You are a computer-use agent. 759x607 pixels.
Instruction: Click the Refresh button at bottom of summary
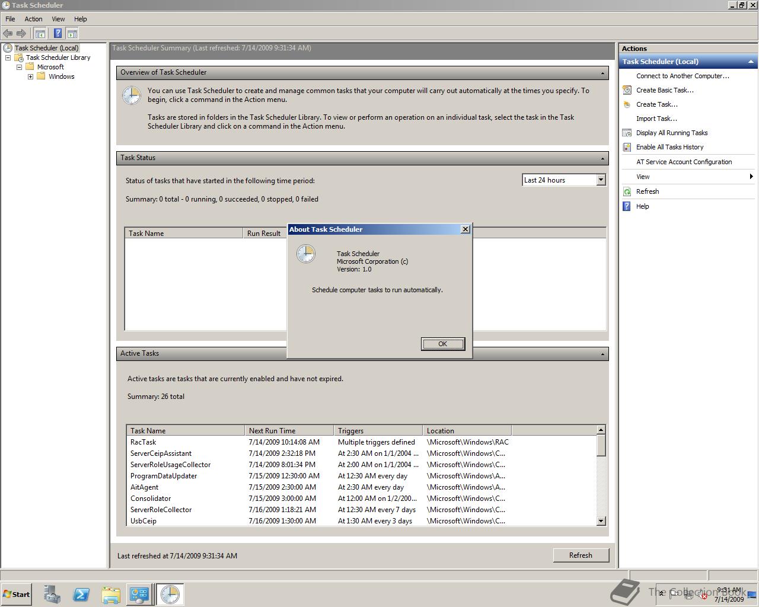pyautogui.click(x=581, y=555)
